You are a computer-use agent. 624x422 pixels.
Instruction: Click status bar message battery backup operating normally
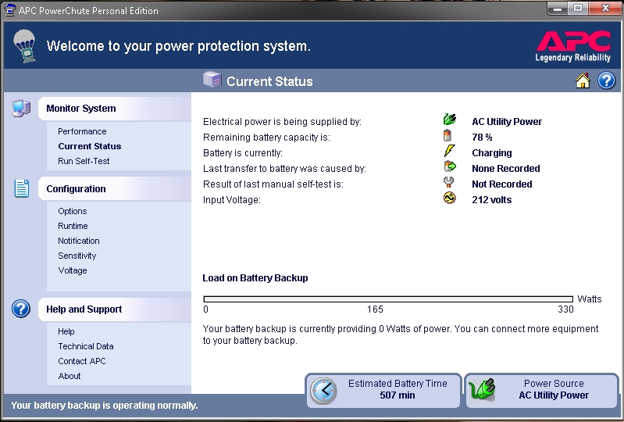105,406
